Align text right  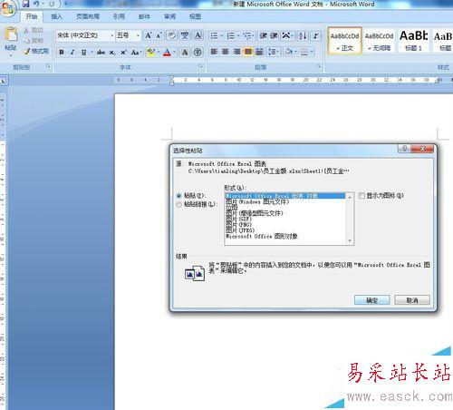point(236,52)
